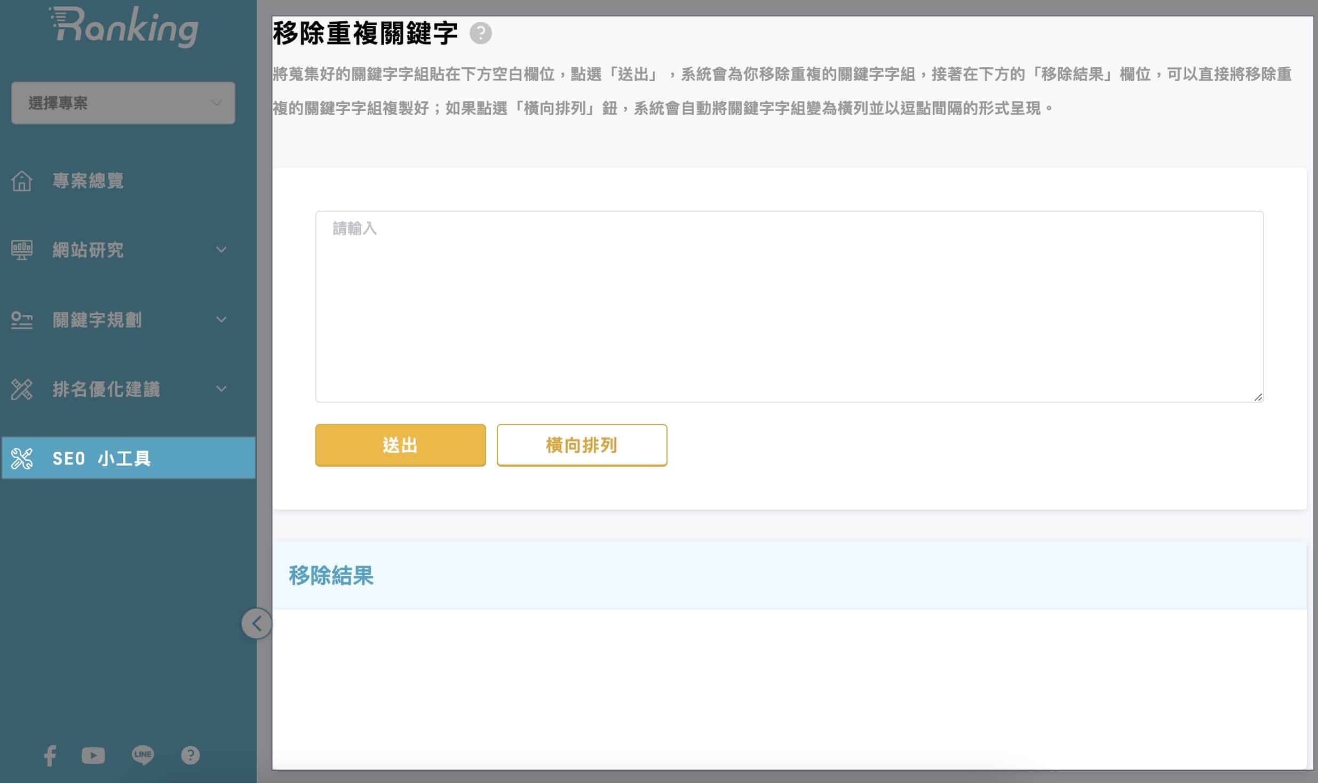Screen dimensions: 1318x783
Task: Click the question mark next to title
Action: [480, 33]
